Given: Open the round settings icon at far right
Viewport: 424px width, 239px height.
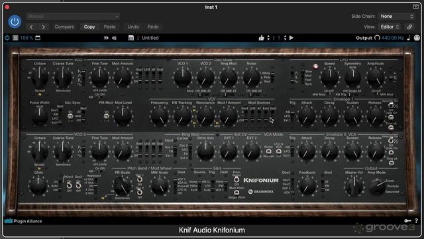Looking at the screenshot, I should point(417,38).
